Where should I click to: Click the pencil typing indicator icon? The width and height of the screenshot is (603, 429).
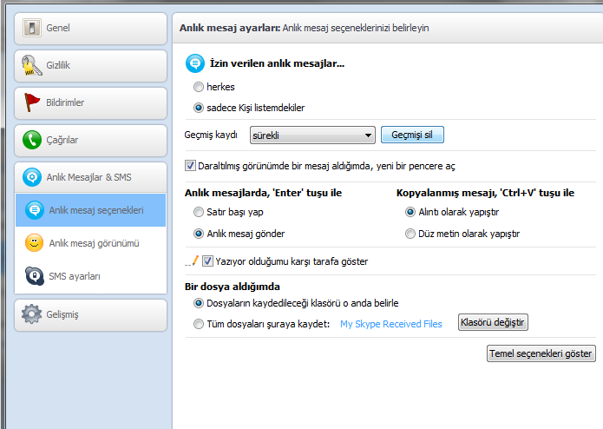point(192,261)
